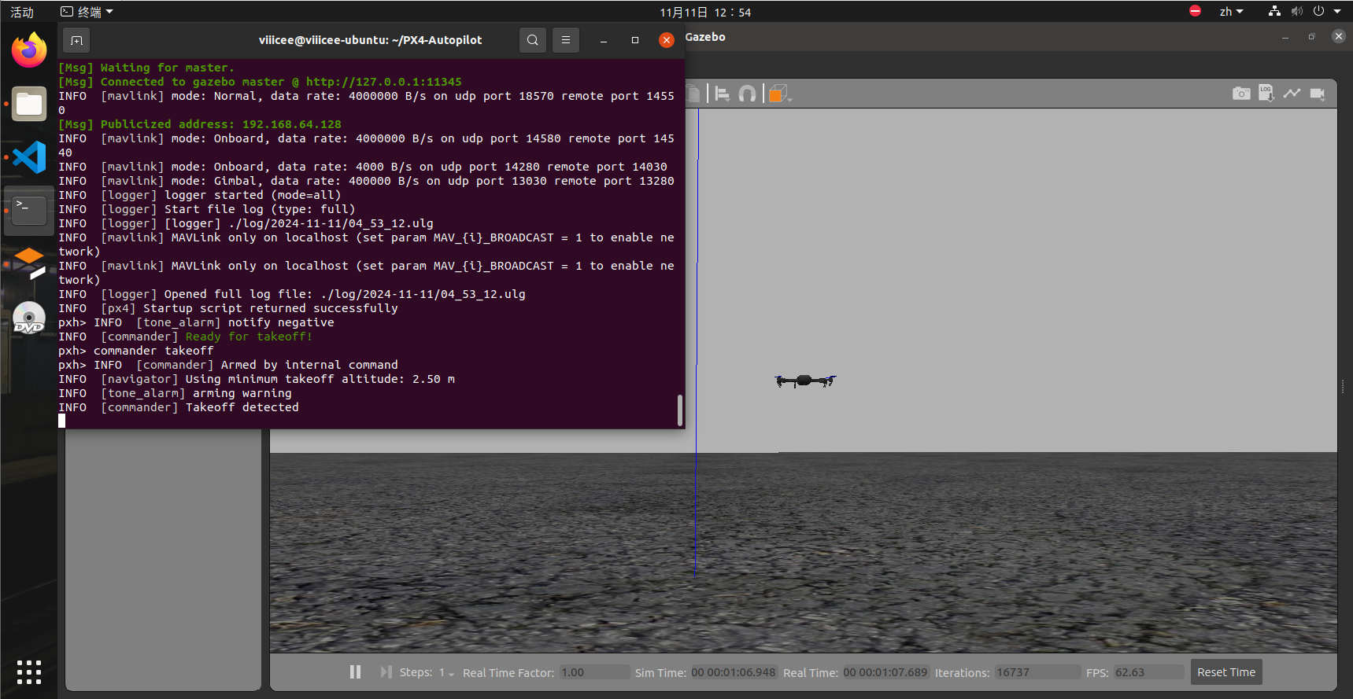The height and width of the screenshot is (699, 1353).
Task: Click the 'Iterations:' label
Action: pyautogui.click(x=962, y=673)
